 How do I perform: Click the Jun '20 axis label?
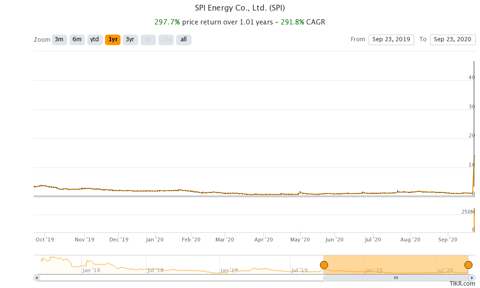pos(334,240)
